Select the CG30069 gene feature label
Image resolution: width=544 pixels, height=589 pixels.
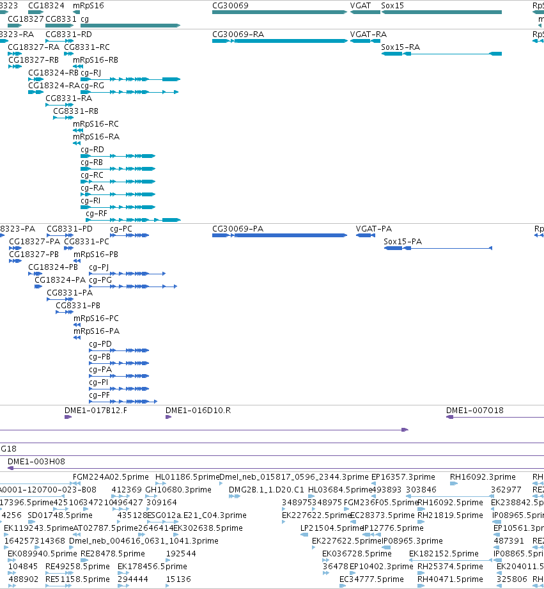click(x=230, y=6)
